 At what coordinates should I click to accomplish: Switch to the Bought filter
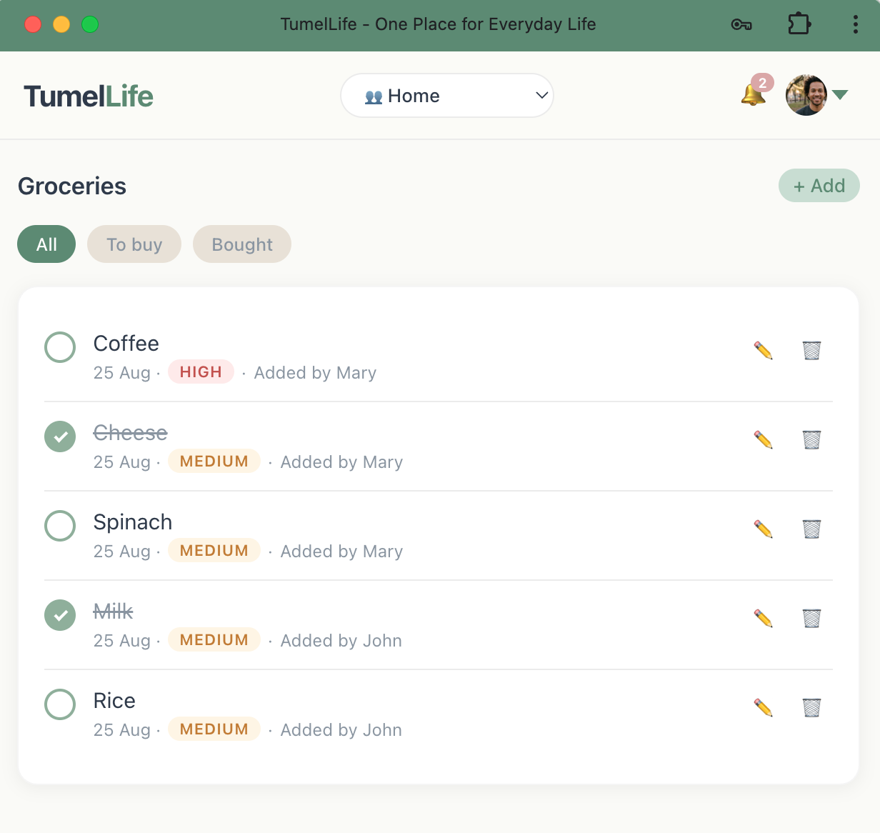(242, 244)
